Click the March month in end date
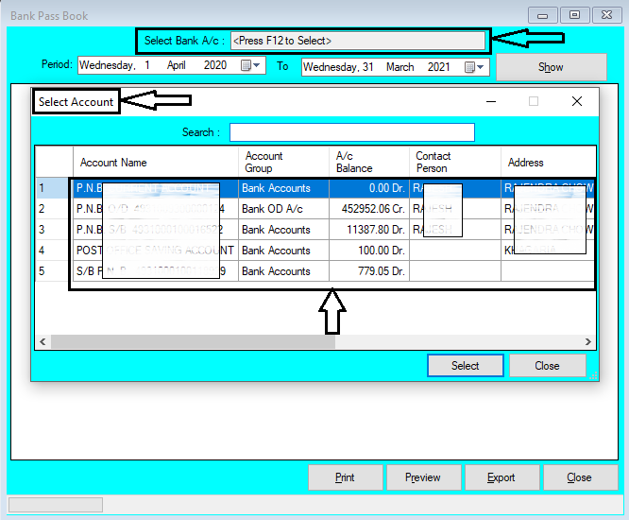Screen dimensions: 629x520 (399, 67)
